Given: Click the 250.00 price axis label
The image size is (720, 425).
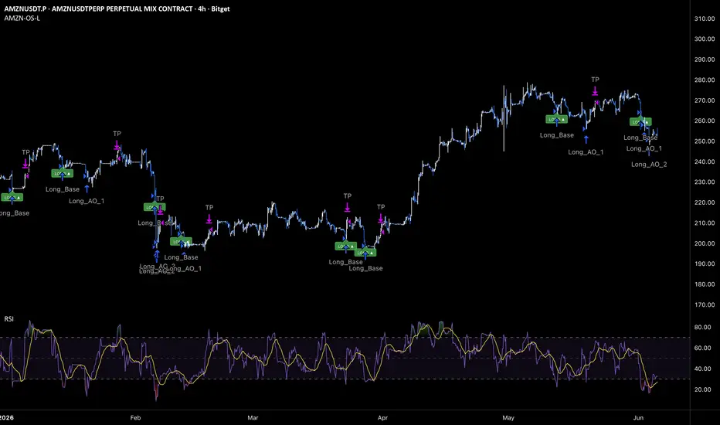Looking at the screenshot, I should point(705,141).
